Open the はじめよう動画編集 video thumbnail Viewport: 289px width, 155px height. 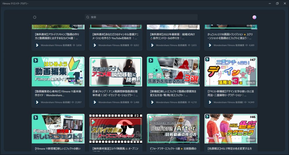click(58, 72)
